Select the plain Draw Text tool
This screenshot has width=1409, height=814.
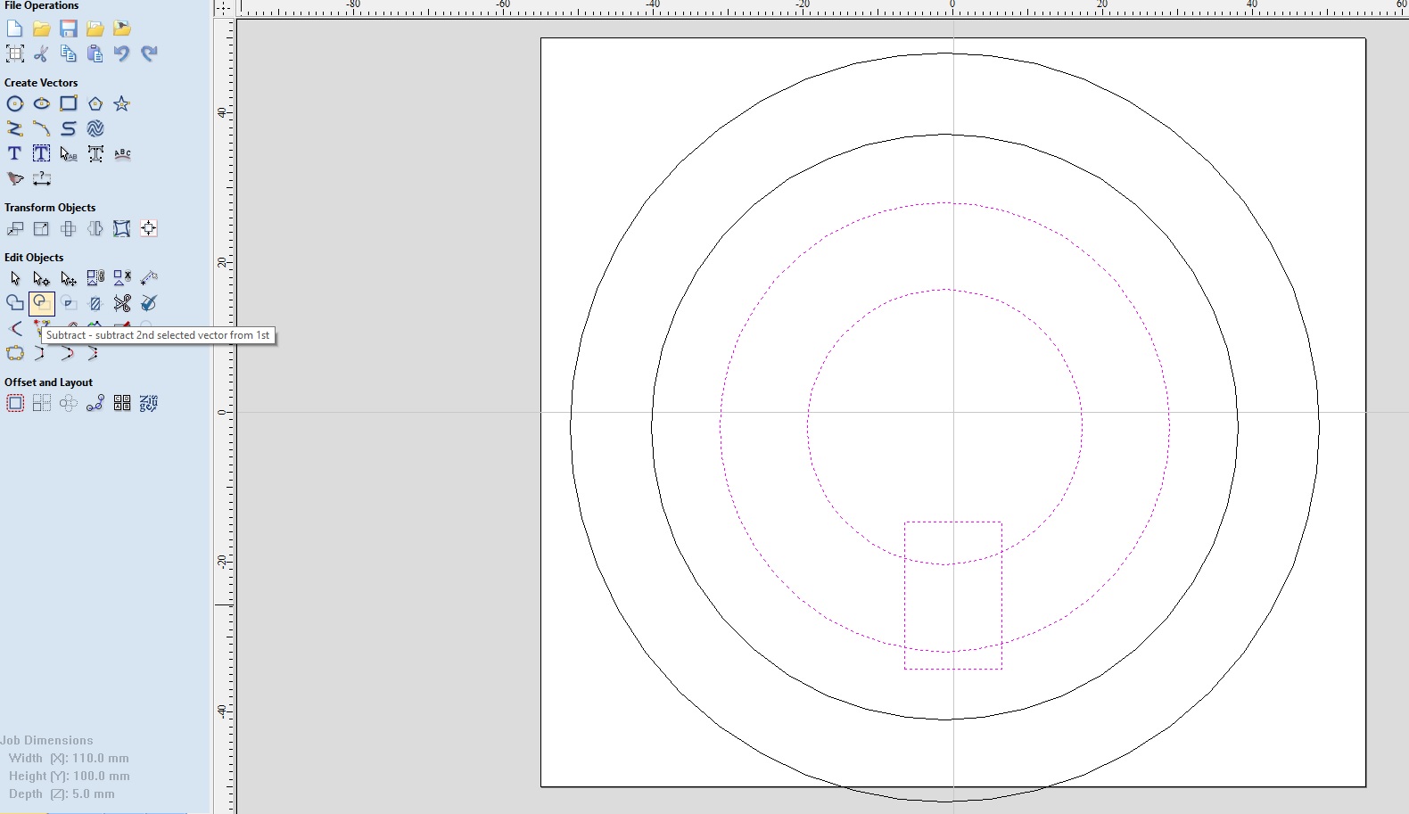pos(14,153)
